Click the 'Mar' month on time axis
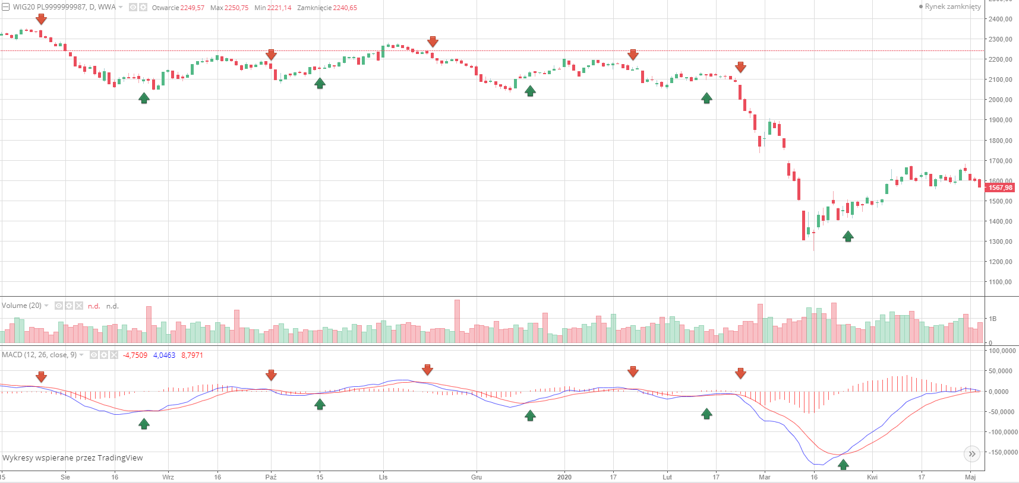Screen dimensions: 1019x483 (x=765, y=477)
